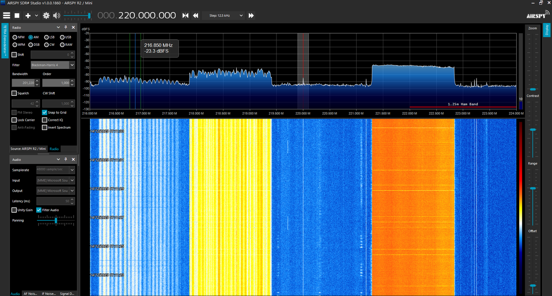The image size is (552, 296).
Task: Switch to the Radio bottom tab
Action: (x=54, y=149)
